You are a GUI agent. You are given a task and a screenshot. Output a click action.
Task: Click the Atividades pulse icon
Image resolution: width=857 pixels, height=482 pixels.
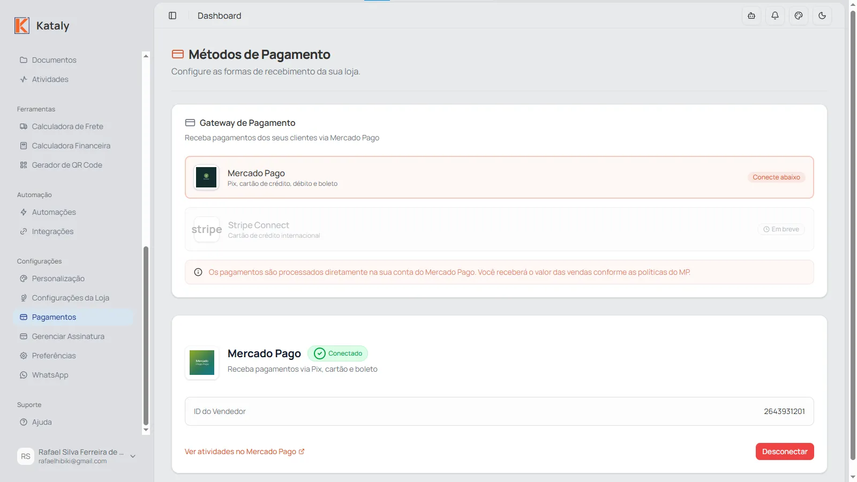point(24,79)
